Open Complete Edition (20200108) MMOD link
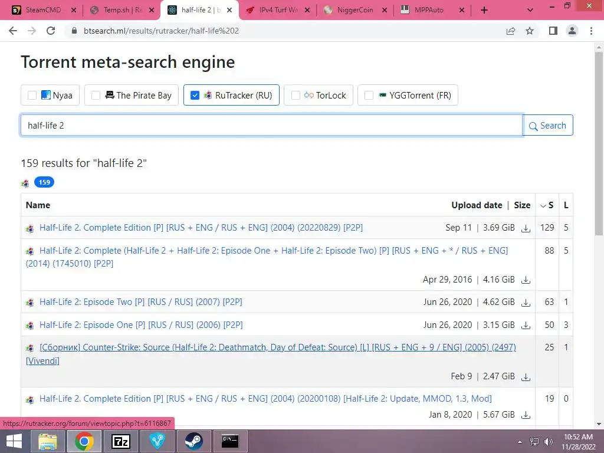604x453 pixels. tap(265, 399)
